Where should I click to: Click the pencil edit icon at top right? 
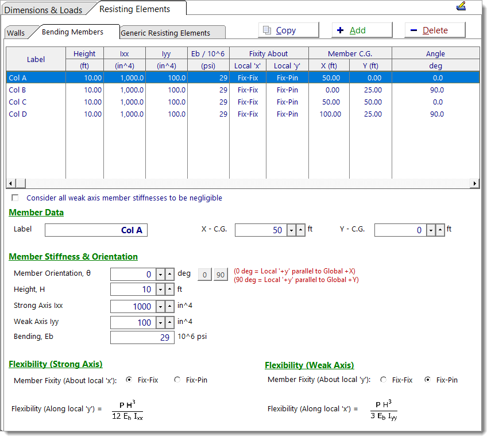click(x=461, y=6)
